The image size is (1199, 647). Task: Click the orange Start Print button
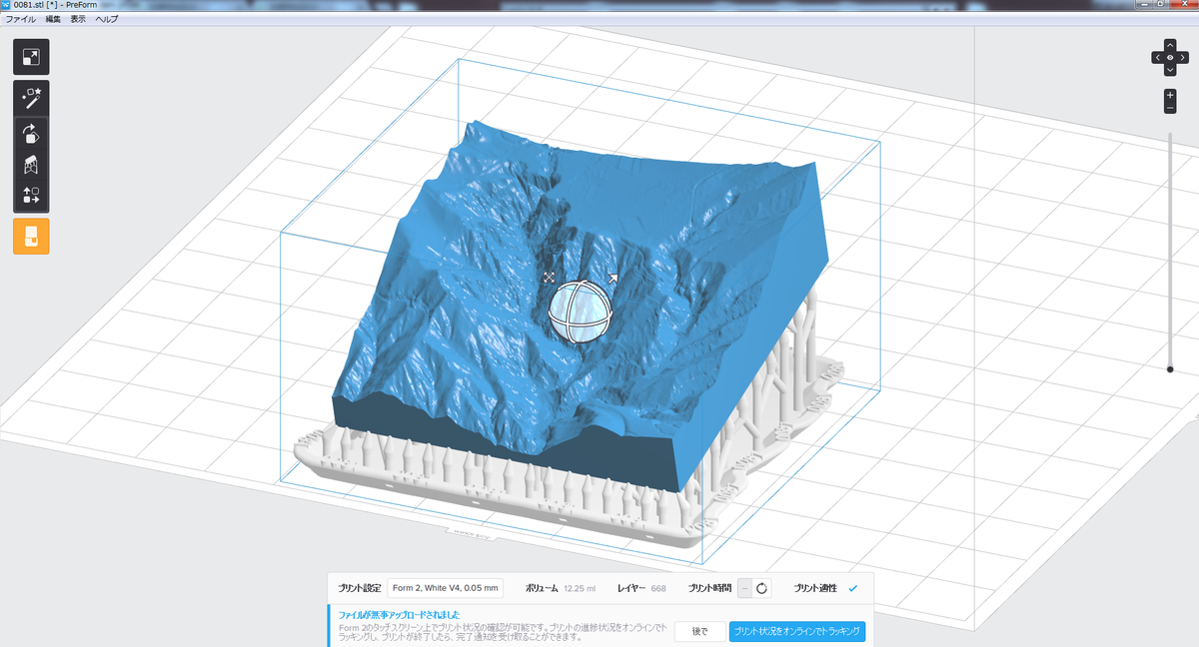pyautogui.click(x=31, y=237)
